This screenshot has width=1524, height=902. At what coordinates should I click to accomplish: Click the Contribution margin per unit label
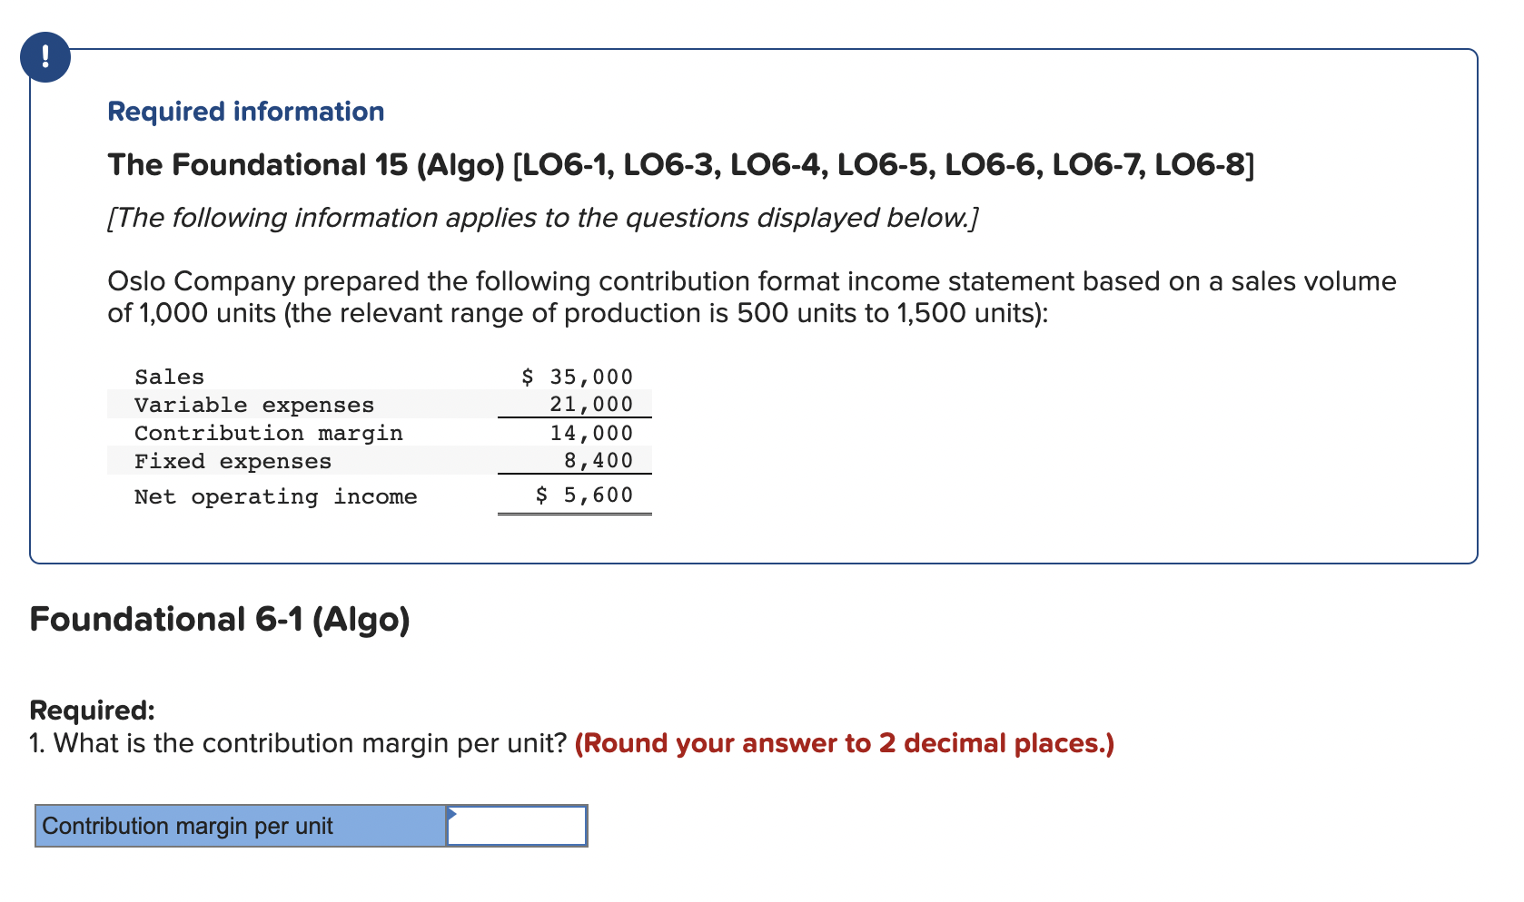(189, 826)
